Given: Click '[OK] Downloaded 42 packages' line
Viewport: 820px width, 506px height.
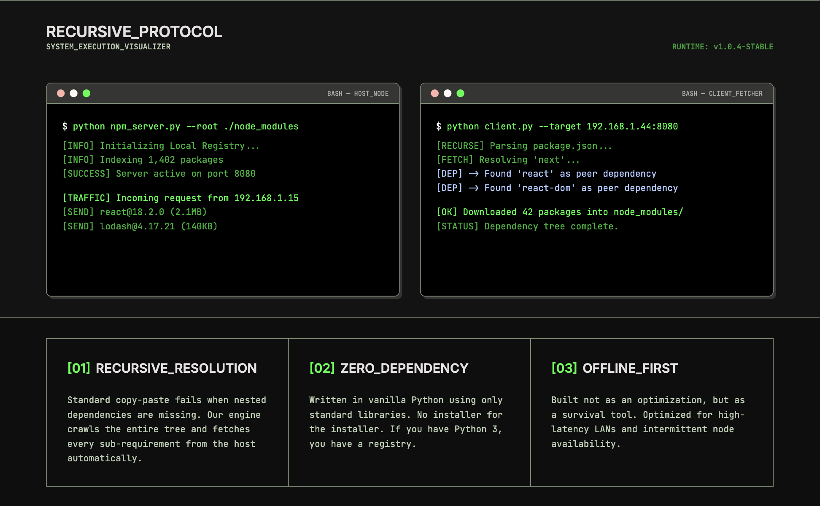Looking at the screenshot, I should [x=560, y=212].
